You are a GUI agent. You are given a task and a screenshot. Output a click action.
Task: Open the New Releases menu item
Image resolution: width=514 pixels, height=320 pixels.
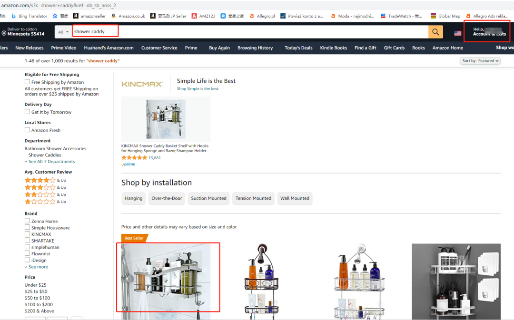[x=30, y=48]
